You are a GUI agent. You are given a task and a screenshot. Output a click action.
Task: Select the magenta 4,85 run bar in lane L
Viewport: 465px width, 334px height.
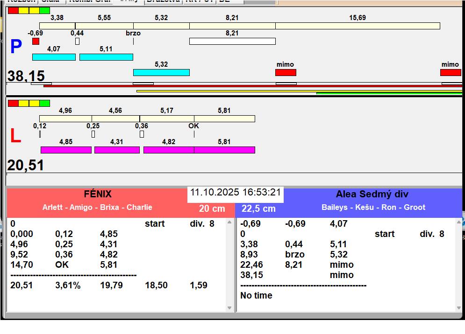click(x=66, y=150)
